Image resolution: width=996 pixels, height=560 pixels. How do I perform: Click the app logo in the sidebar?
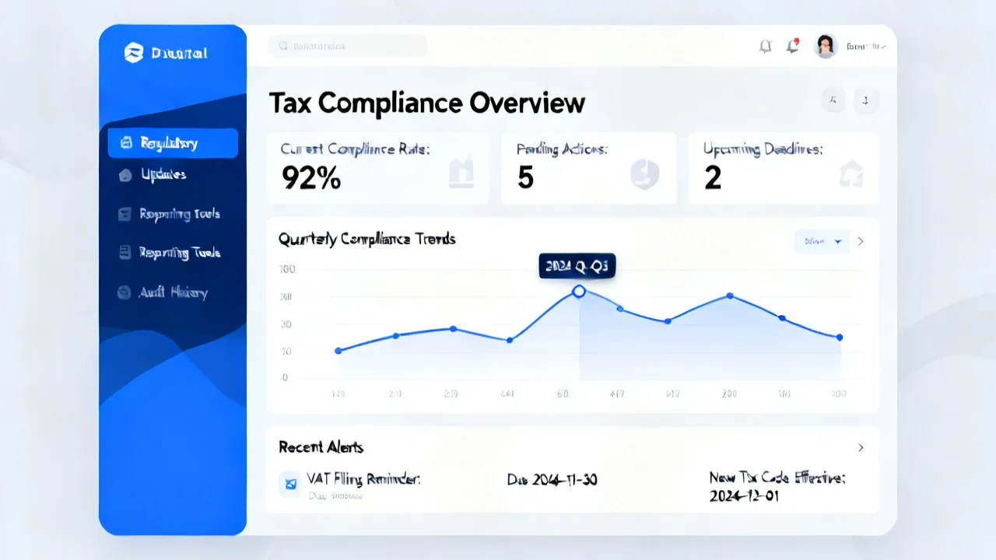pyautogui.click(x=134, y=53)
